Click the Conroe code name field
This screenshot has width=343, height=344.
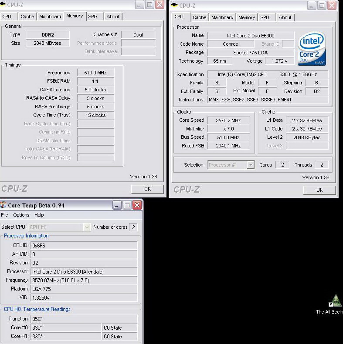(231, 44)
